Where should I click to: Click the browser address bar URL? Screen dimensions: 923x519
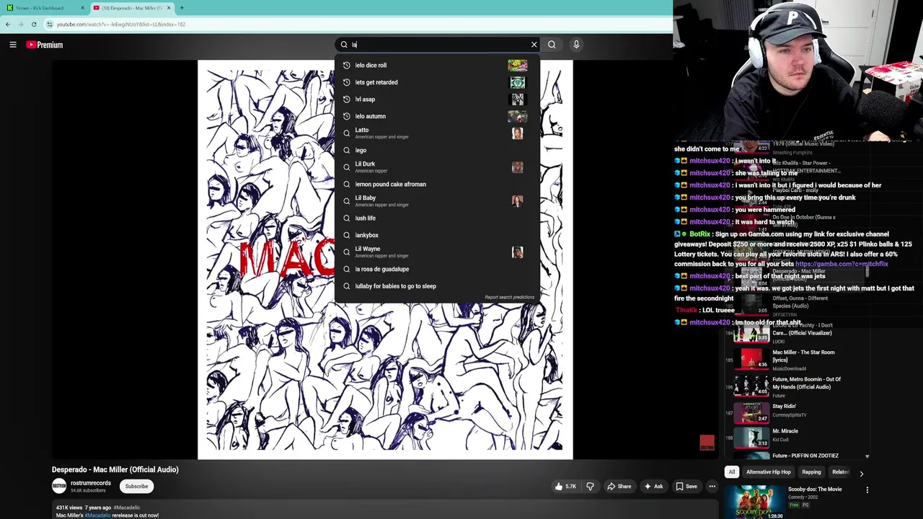(121, 25)
